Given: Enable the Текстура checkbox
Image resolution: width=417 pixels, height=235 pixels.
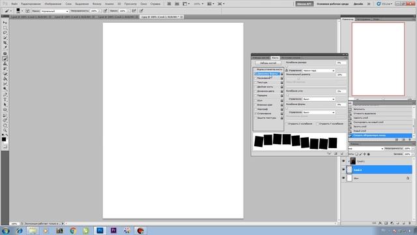Looking at the screenshot, I should 256,83.
